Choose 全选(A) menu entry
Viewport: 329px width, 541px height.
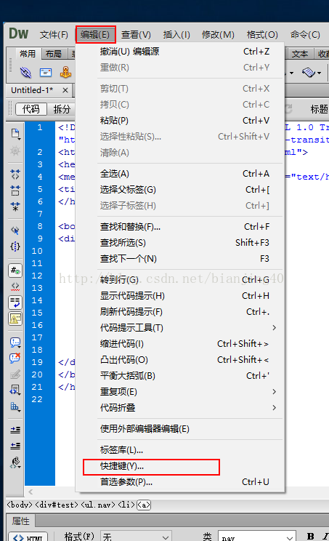coord(180,174)
